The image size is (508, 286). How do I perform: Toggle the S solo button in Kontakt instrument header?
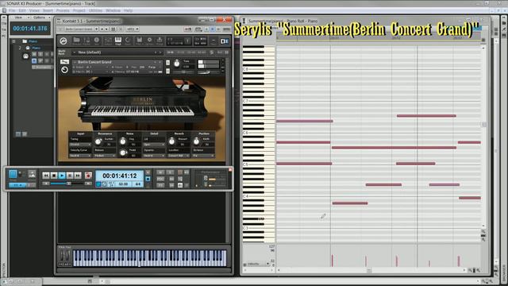167,63
